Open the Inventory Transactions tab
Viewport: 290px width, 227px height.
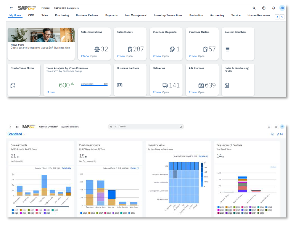pos(168,15)
